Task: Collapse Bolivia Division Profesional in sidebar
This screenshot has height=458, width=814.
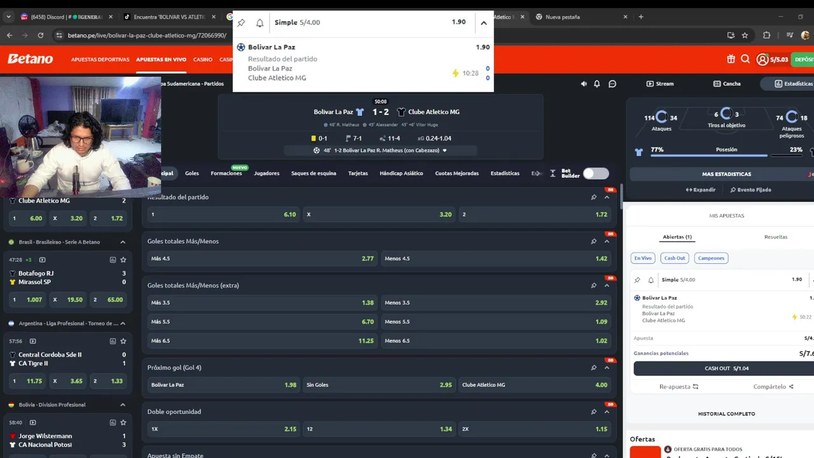Action: pos(123,405)
